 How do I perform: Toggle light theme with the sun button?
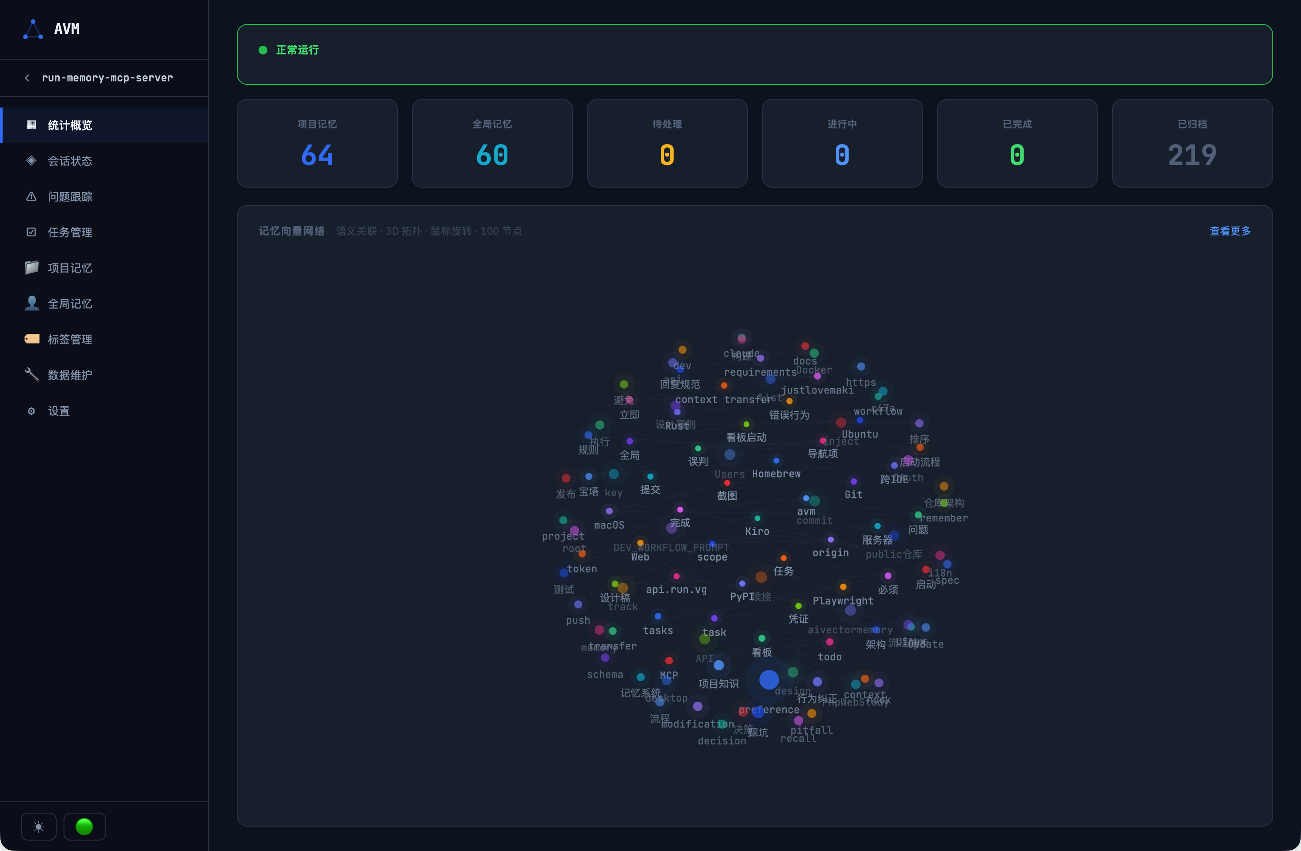(x=38, y=826)
